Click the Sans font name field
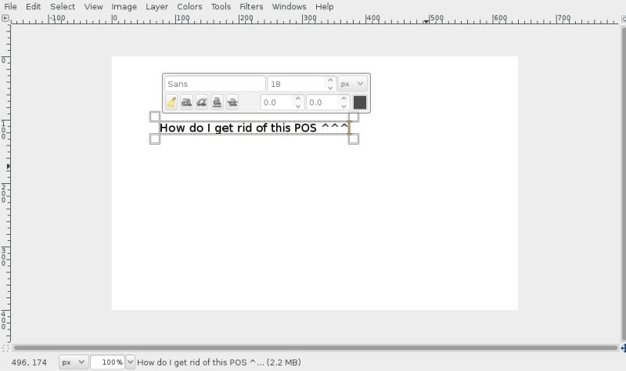The image size is (626, 371). (214, 84)
